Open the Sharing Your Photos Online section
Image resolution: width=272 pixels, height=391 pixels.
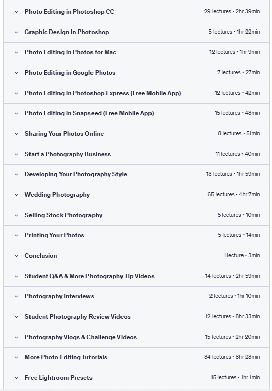tap(136, 134)
